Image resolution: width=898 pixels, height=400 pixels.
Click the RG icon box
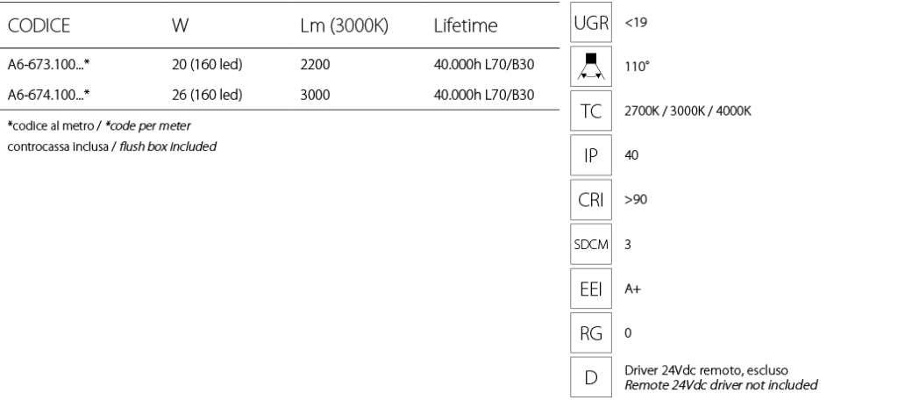[x=591, y=332]
